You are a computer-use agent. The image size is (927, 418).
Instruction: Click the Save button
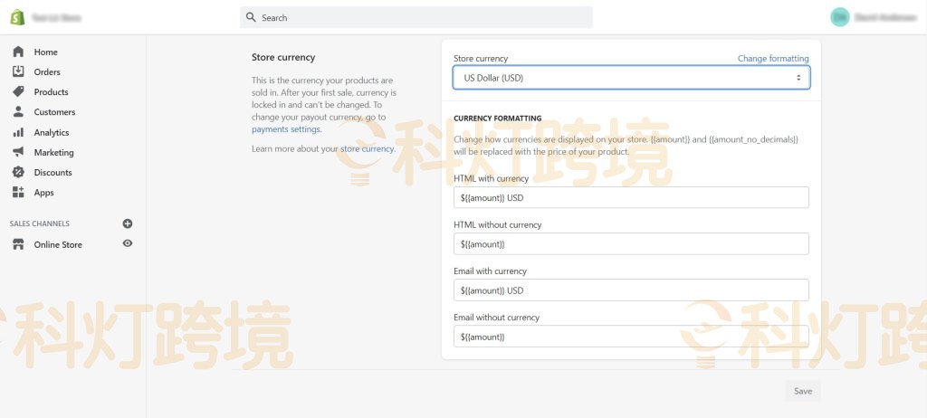(x=802, y=391)
